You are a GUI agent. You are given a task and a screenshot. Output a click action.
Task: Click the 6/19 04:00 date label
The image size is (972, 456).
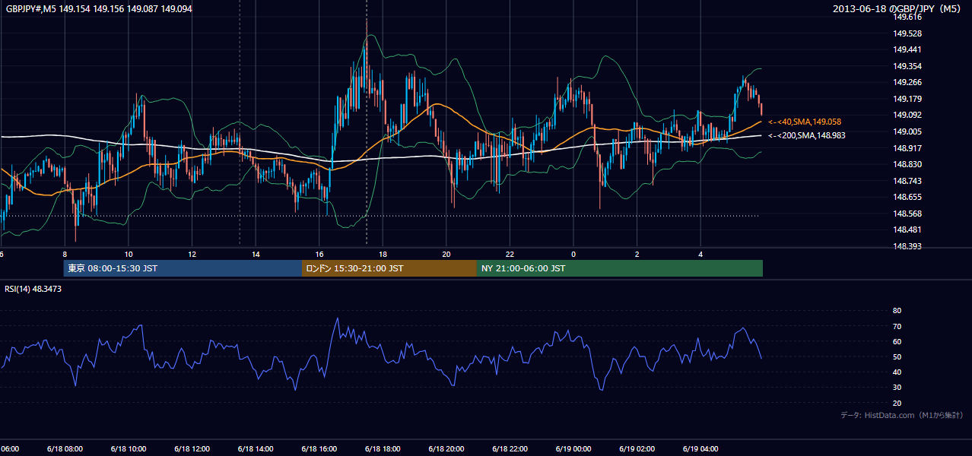click(x=700, y=449)
